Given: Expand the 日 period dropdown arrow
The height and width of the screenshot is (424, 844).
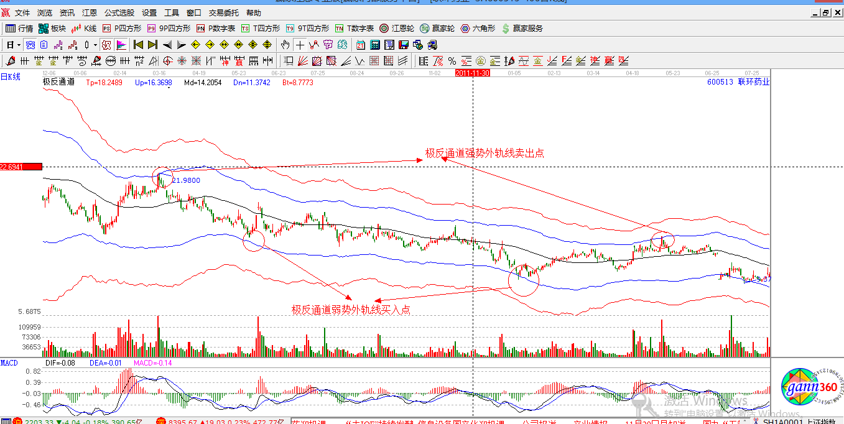Looking at the screenshot, I should tap(19, 45).
